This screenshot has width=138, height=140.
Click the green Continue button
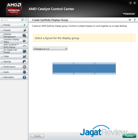(129, 136)
